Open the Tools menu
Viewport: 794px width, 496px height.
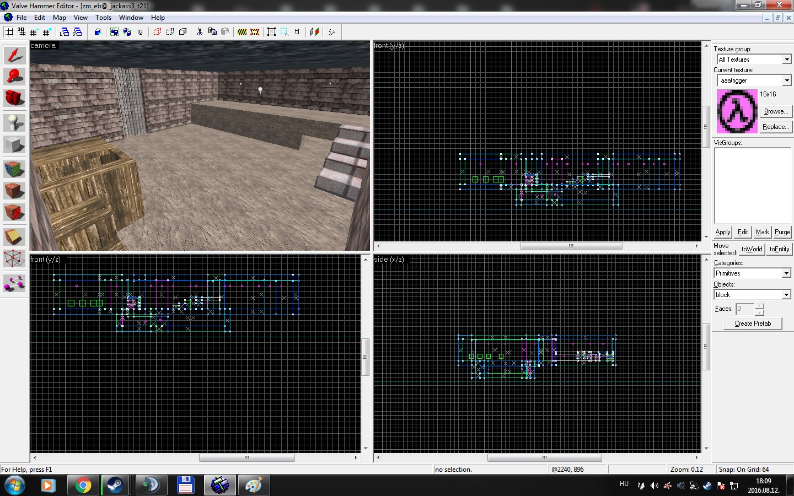click(103, 18)
